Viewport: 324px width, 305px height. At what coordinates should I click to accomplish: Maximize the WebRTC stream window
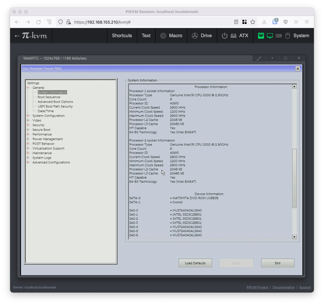pyautogui.click(x=285, y=58)
